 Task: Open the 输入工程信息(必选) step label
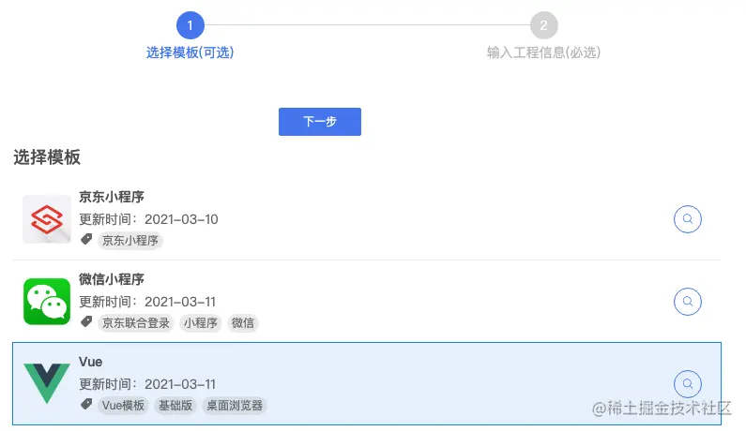(544, 52)
